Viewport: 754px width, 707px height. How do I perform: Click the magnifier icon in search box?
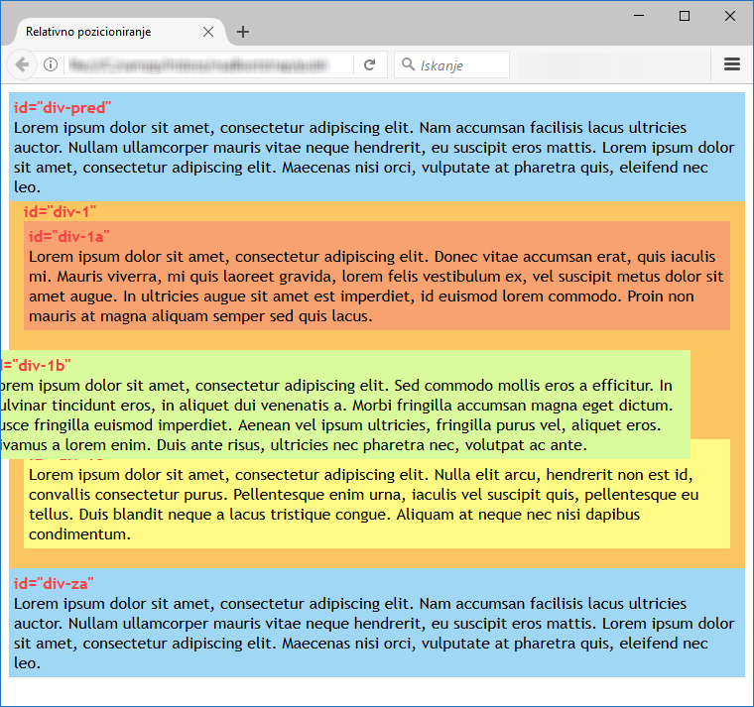[408, 63]
